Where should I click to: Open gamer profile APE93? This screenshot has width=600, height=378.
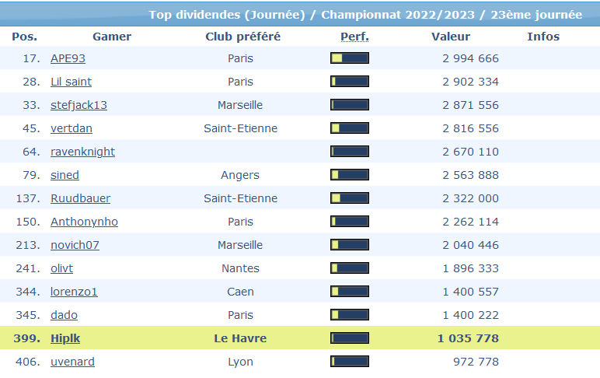coord(68,58)
